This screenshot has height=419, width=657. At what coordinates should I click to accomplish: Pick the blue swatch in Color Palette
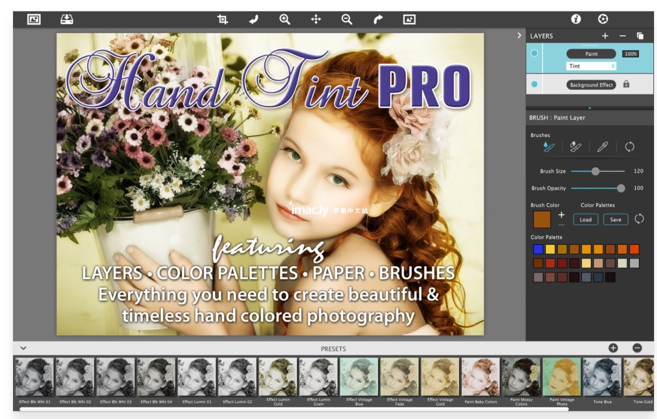click(538, 249)
